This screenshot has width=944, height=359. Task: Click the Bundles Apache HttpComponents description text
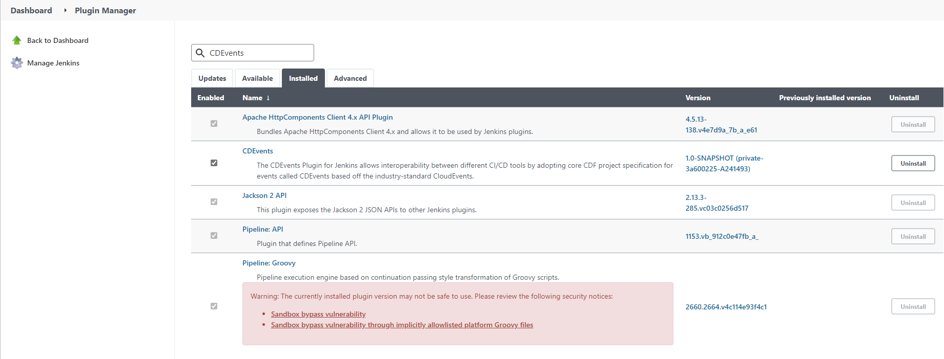[x=395, y=131]
